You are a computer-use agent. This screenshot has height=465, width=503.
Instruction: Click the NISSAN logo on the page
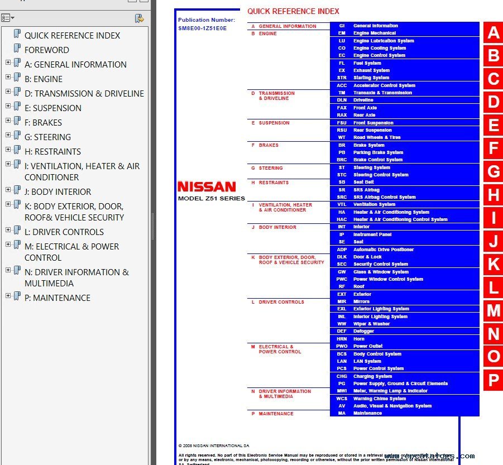(207, 186)
